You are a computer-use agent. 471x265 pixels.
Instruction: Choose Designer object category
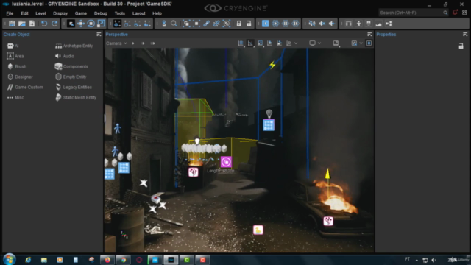click(x=20, y=77)
